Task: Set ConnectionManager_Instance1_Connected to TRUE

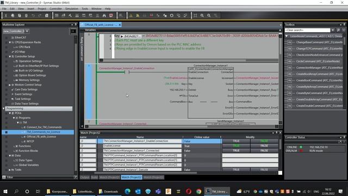Action: (236, 151)
